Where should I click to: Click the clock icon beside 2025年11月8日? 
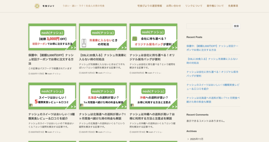click(x=29, y=74)
